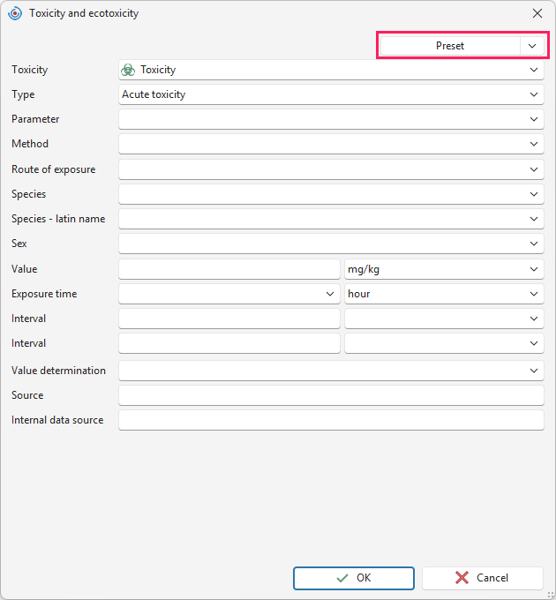Open the mg/kg unit dropdown
The image size is (556, 600).
point(444,269)
